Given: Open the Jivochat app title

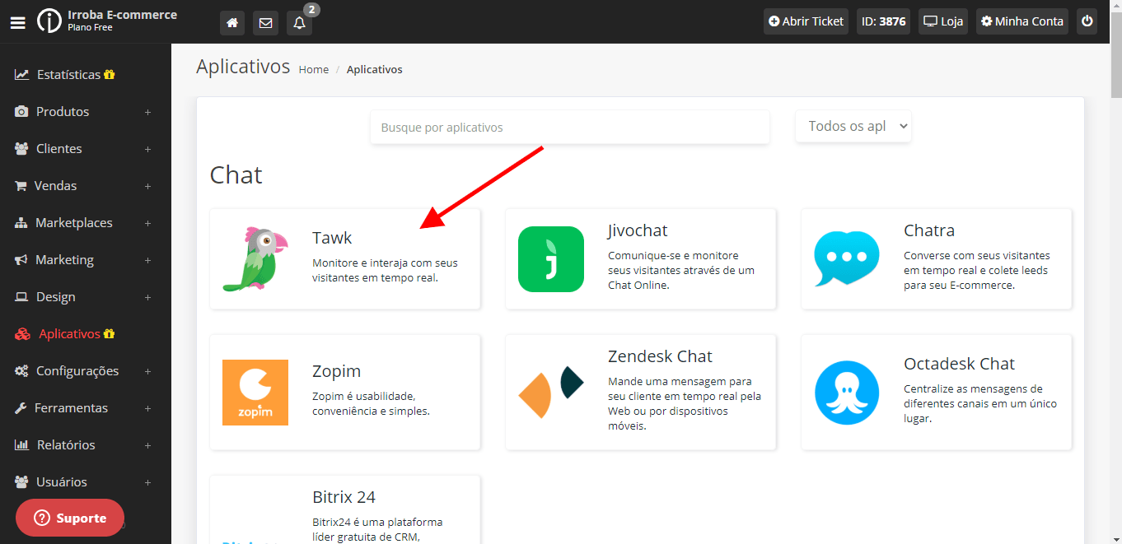Looking at the screenshot, I should click(638, 230).
